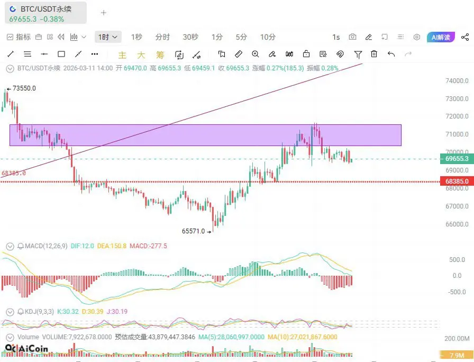474x362 pixels.
Task: Click the line with small gear icon
Action: point(196,55)
